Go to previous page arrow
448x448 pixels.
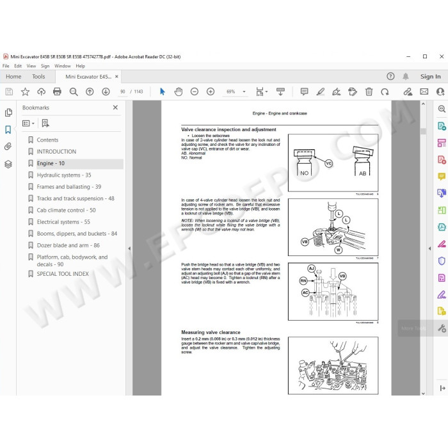coord(90,92)
